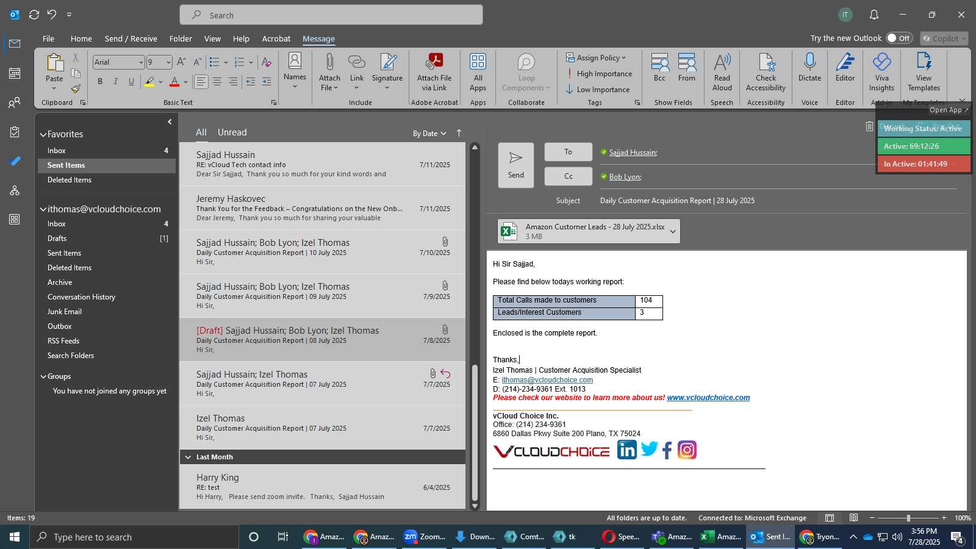Toggle Bold formatting
This screenshot has height=549, width=976.
[100, 81]
